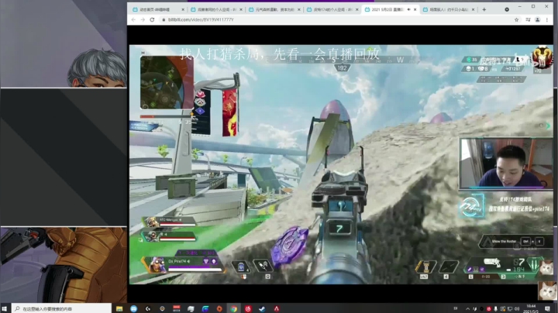Click the Bilibili video player area
The image size is (558, 313).
tap(341, 164)
